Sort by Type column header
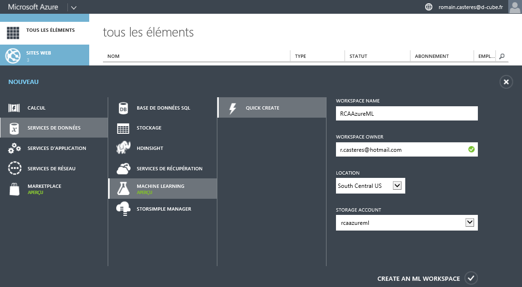The width and height of the screenshot is (522, 287). pyautogui.click(x=300, y=56)
